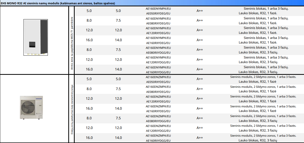Select AE080RXYDGG/EU paired with AE160DNYMPK/EU
Image resolution: width=304 pixels, height=143 pixels.
(158, 53)
